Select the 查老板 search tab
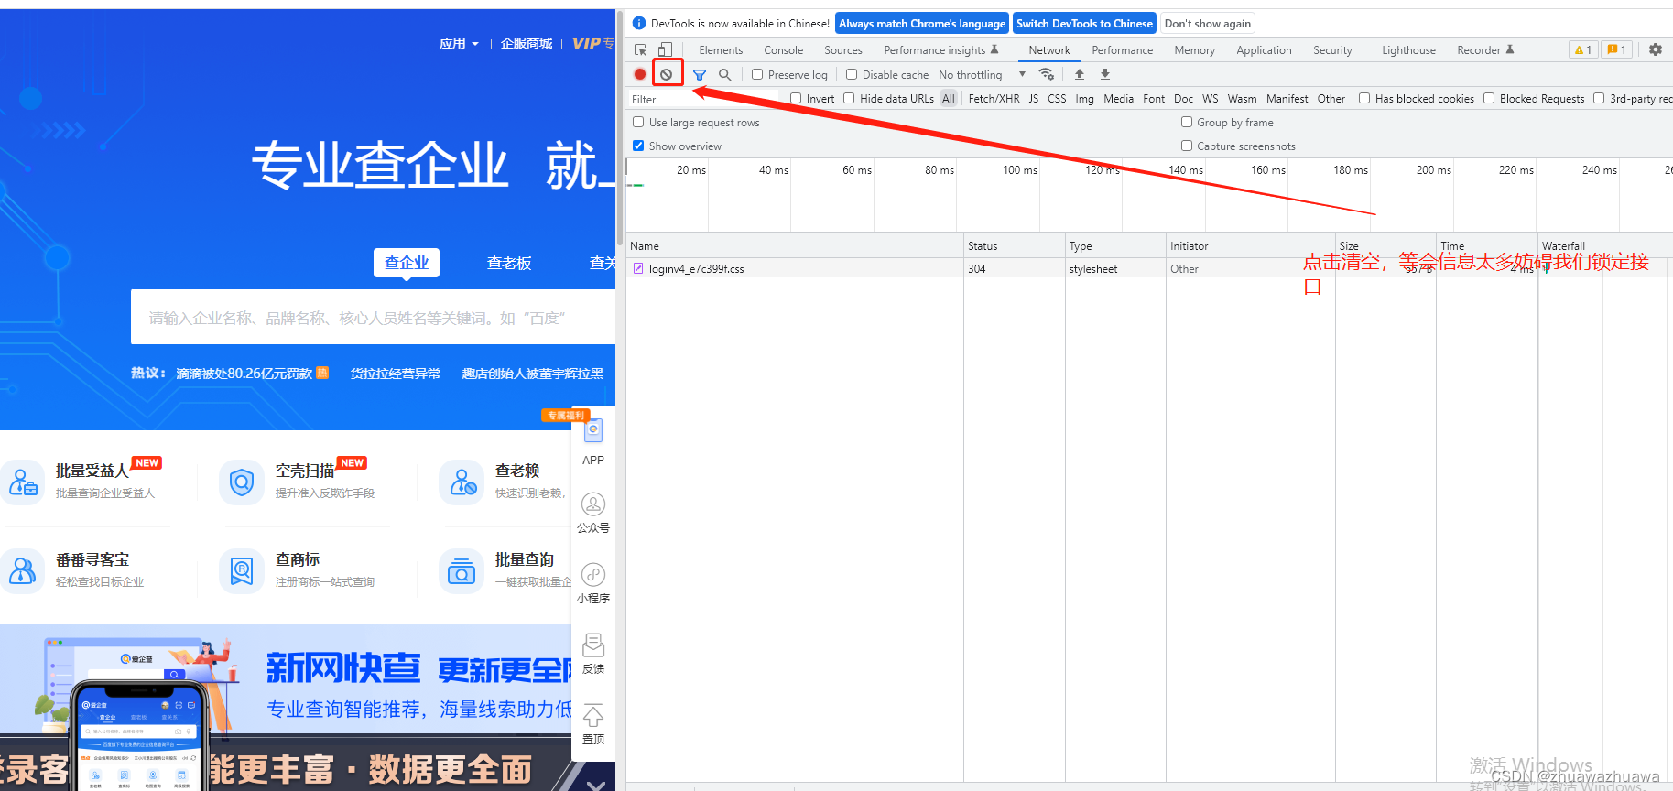This screenshot has width=1673, height=791. (509, 263)
